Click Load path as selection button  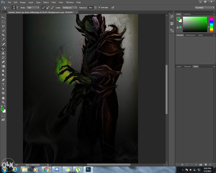click(x=191, y=165)
